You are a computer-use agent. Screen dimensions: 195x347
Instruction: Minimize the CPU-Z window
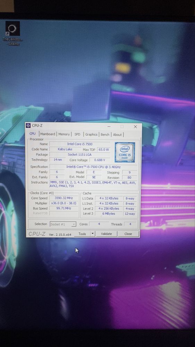[x=109, y=126]
